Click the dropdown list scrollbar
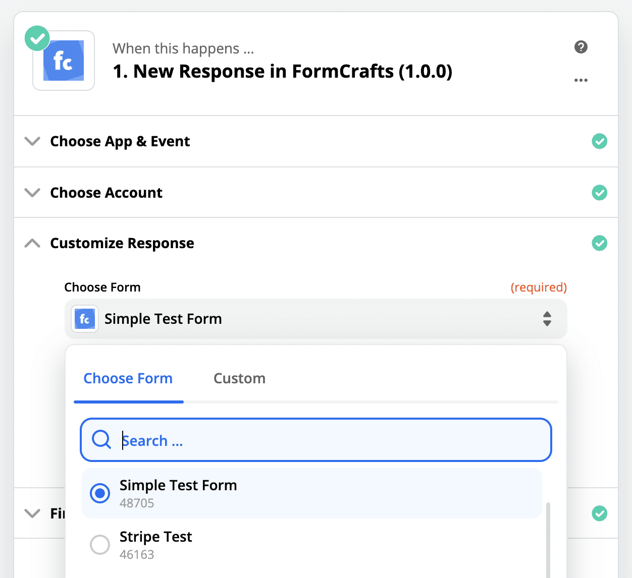Image resolution: width=632 pixels, height=578 pixels. (x=549, y=540)
